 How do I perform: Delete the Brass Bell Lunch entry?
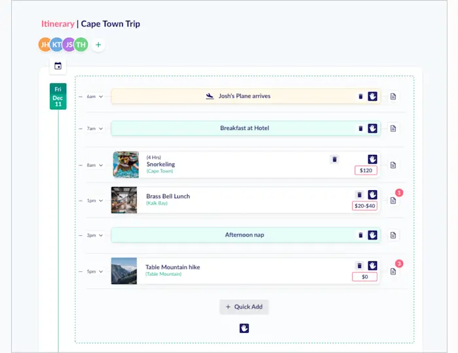360,195
